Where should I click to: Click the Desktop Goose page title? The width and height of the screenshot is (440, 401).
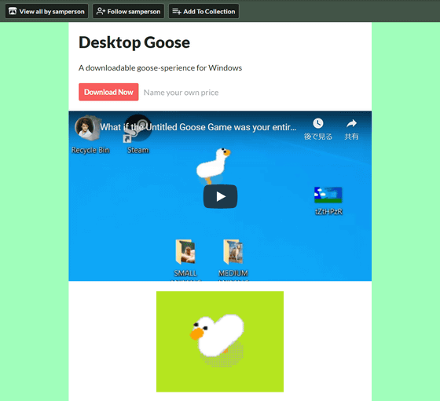click(134, 42)
